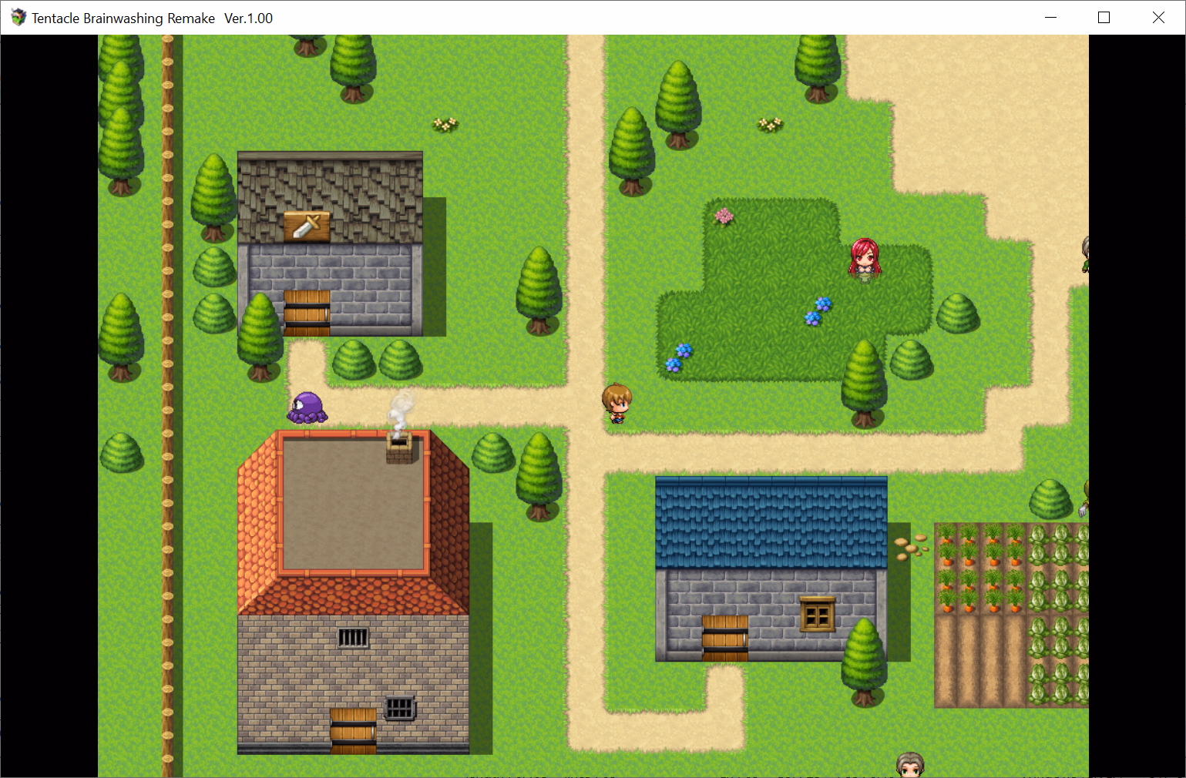
Task: Click the purple octopus creature
Action: pos(307,407)
